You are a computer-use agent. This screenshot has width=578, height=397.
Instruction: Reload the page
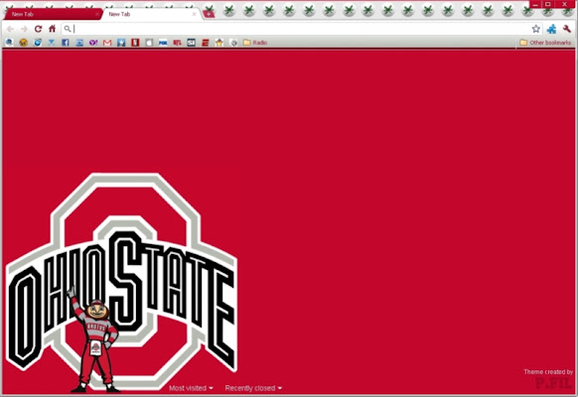pos(38,29)
